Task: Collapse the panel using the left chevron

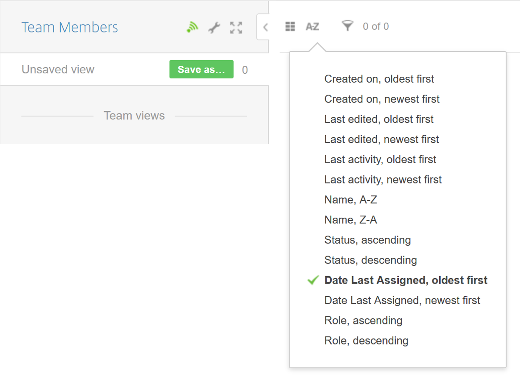Action: (x=266, y=26)
